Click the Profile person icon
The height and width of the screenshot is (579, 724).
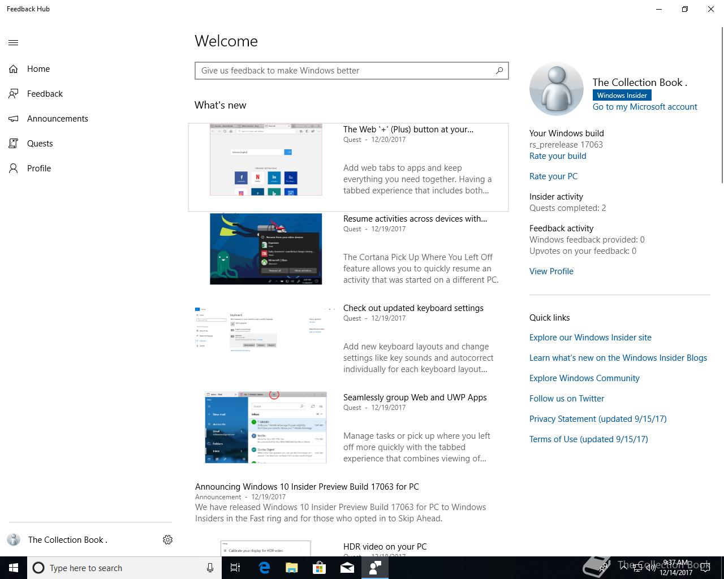coord(14,168)
